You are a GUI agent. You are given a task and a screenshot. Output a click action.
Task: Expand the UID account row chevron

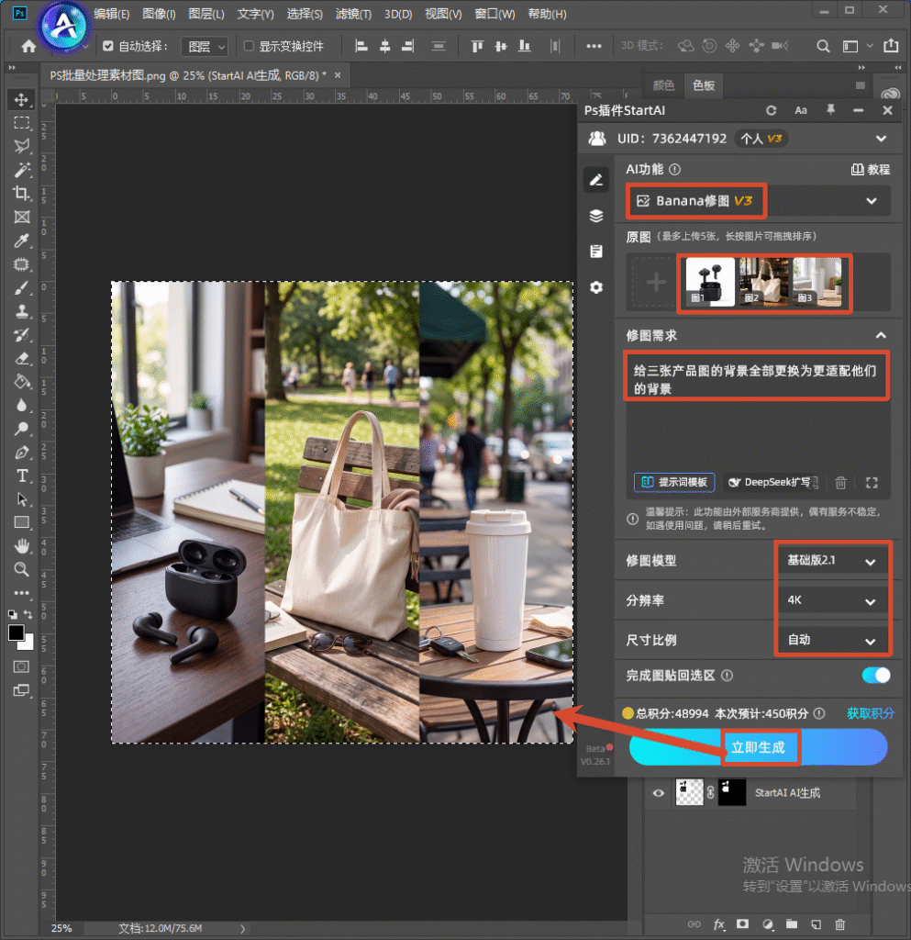pyautogui.click(x=881, y=139)
